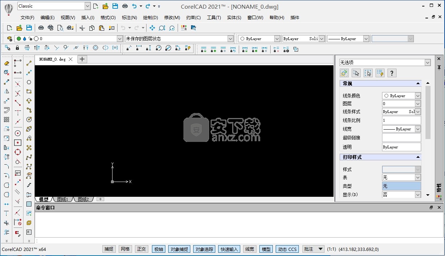This screenshot has width=445, height=256.
Task: Toggle the 网格 grid button
Action: [x=125, y=249]
